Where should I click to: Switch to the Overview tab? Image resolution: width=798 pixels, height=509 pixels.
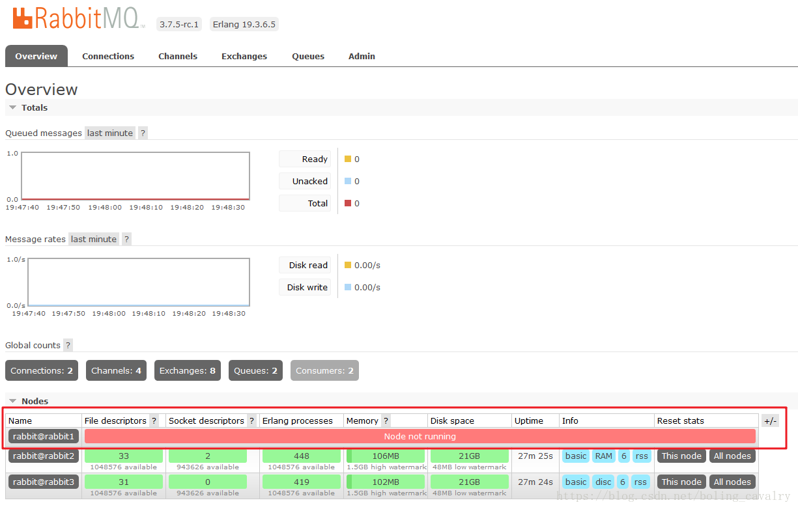[x=36, y=56]
